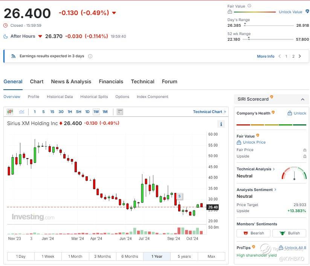This screenshot has width=310, height=266.
Task: Click the Unlock Price link
Action: (251, 142)
